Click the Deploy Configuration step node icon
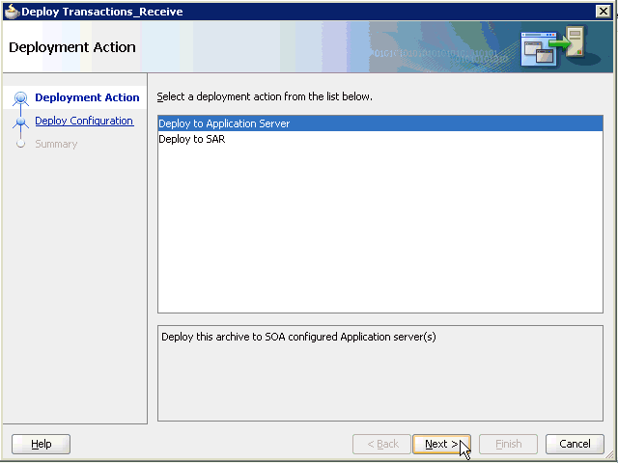The image size is (618, 463). (x=20, y=122)
